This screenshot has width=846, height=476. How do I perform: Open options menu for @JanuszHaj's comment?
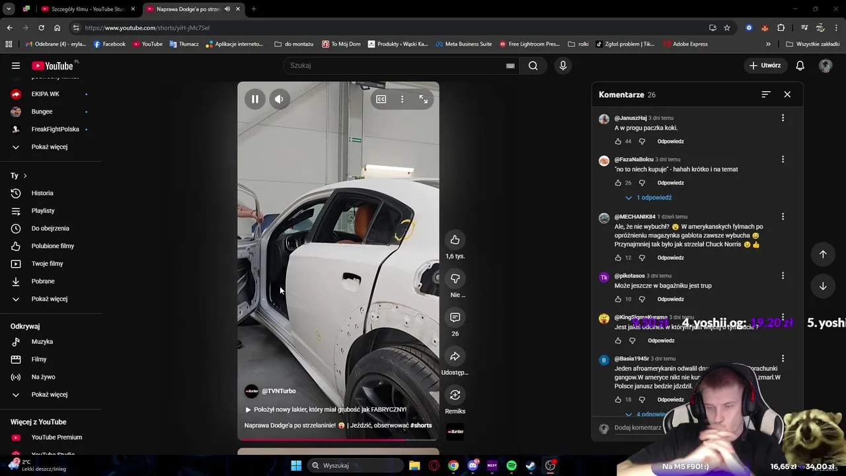click(x=783, y=118)
